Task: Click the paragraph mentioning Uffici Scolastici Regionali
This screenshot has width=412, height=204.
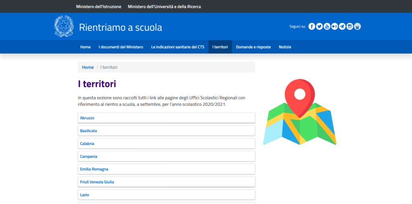Action: tap(162, 101)
